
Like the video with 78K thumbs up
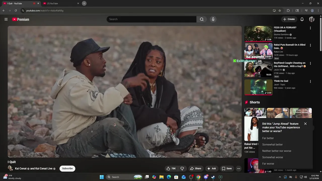(171, 168)
